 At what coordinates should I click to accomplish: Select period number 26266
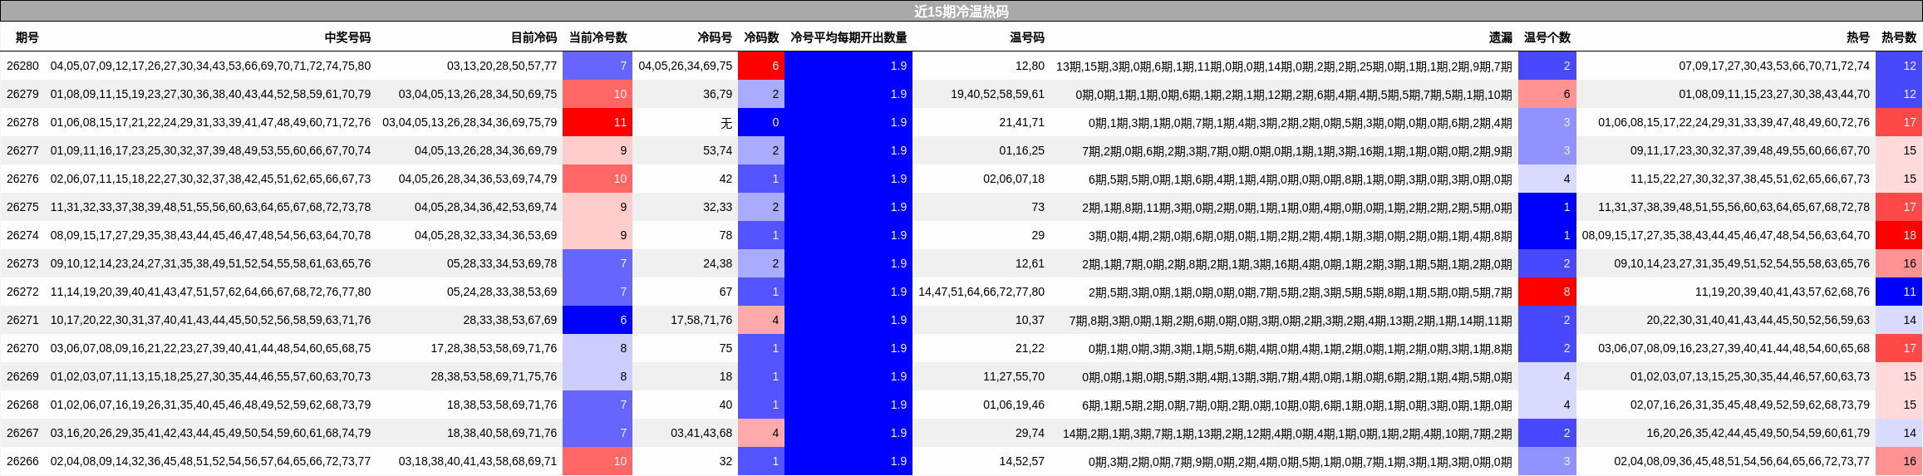point(22,461)
